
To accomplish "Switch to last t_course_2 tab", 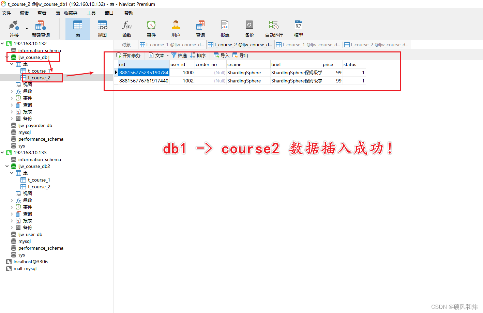I will pyautogui.click(x=377, y=45).
